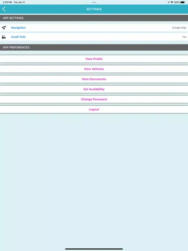Viewport: 188px width, 251px height.
Task: Click the location arrow in status bar
Action: click(x=168, y=2)
